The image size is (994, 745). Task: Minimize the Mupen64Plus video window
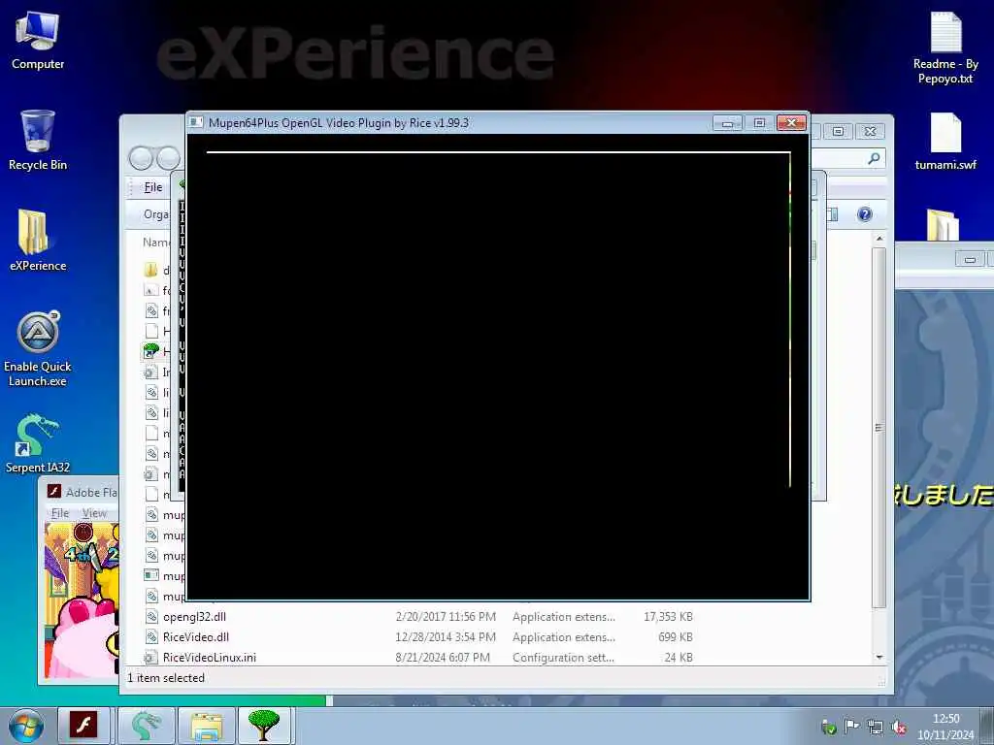727,123
